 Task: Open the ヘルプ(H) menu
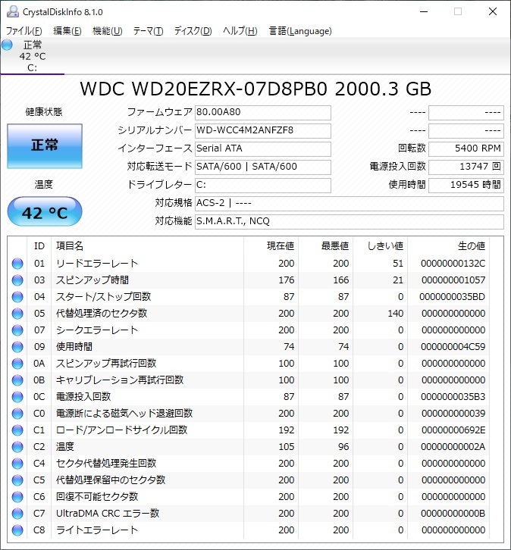click(240, 31)
